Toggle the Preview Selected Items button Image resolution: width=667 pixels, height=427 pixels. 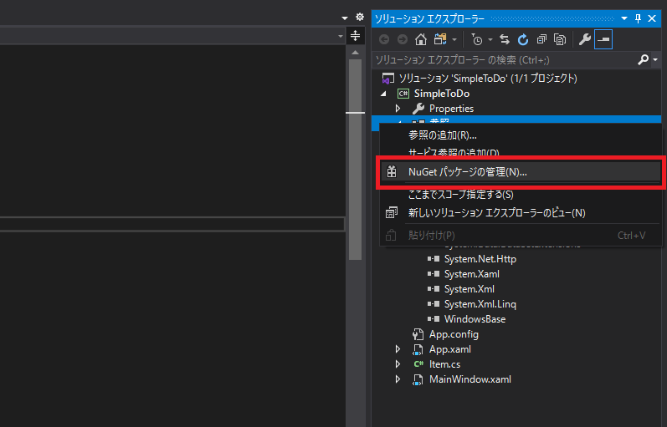click(x=603, y=39)
